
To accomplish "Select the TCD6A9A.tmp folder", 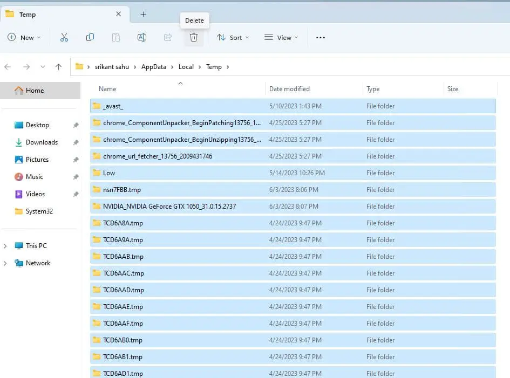I will point(293,240).
